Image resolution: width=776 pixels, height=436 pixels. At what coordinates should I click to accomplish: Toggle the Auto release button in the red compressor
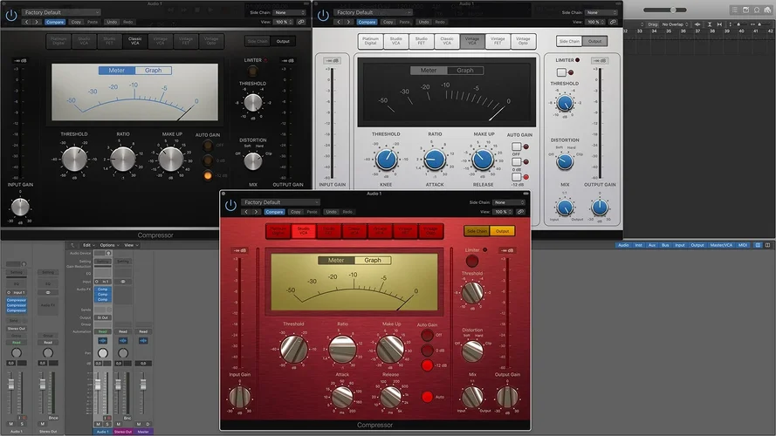[x=428, y=397]
